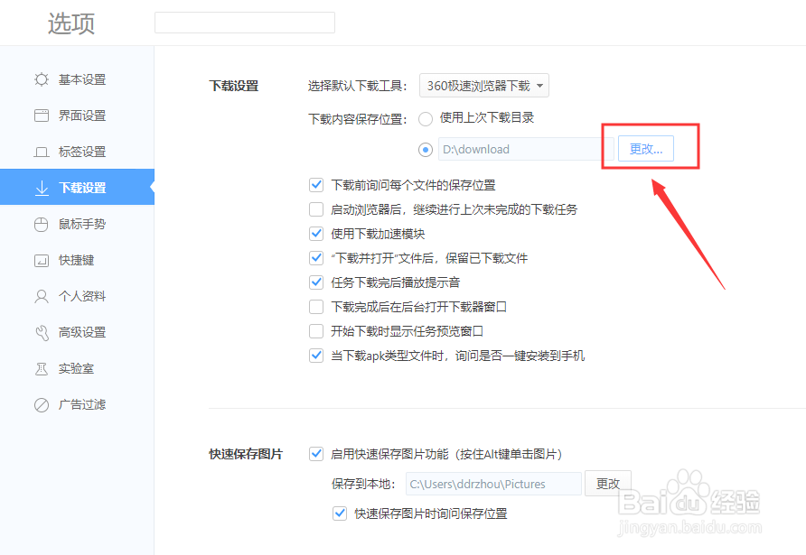Select the 使用上次下载目录 radio option
Screen dimensions: 806x555
tap(425, 118)
